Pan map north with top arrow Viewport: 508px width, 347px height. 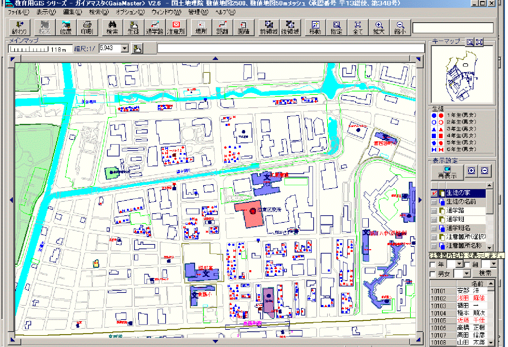(x=215, y=59)
